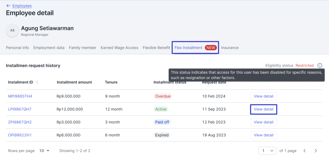Image resolution: width=329 pixels, height=160 pixels.
Task: Open the Flexible Benefit tab
Action: point(156,48)
